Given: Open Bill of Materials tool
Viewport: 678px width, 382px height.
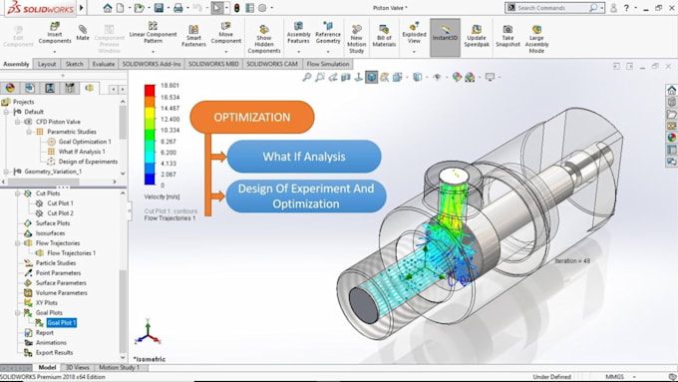Looking at the screenshot, I should point(384,36).
